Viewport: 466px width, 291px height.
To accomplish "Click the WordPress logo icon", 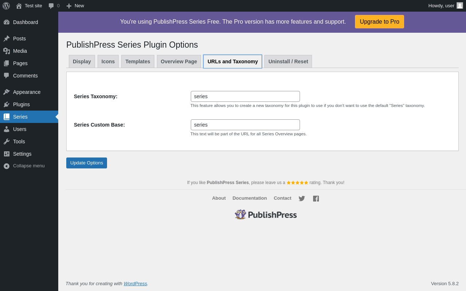I will point(6,6).
